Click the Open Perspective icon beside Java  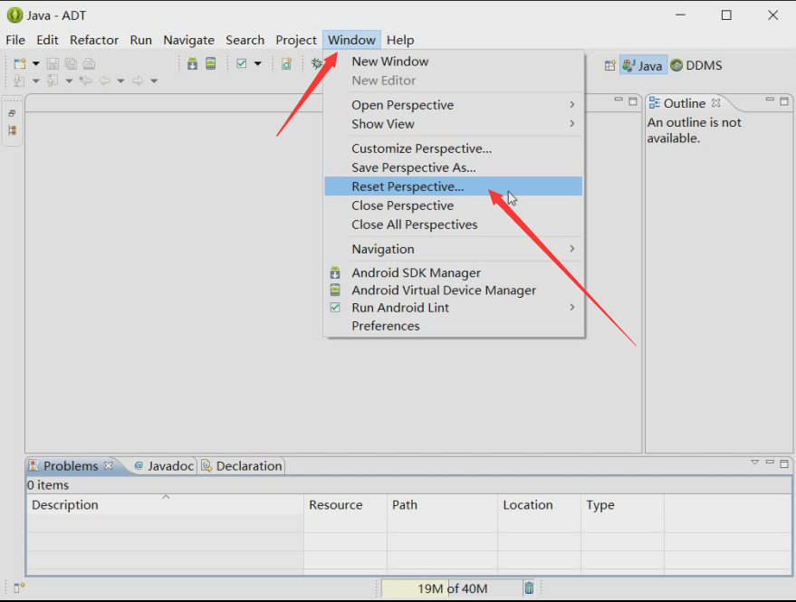(610, 65)
